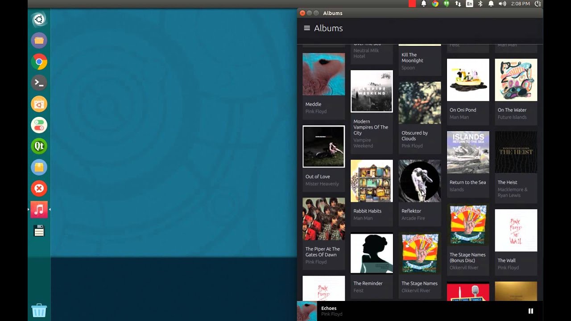Click the 'Feist' label under The Reminder
Image resolution: width=571 pixels, height=321 pixels.
coord(359,290)
